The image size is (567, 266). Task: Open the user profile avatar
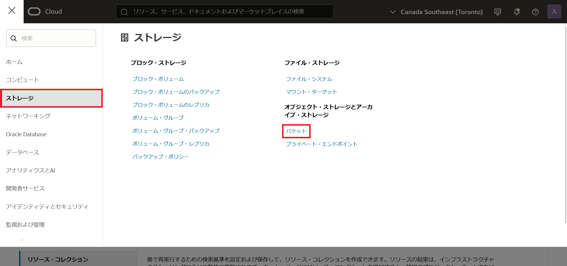554,12
